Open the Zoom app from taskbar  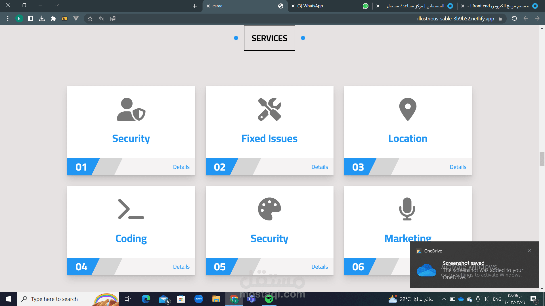coord(199,299)
